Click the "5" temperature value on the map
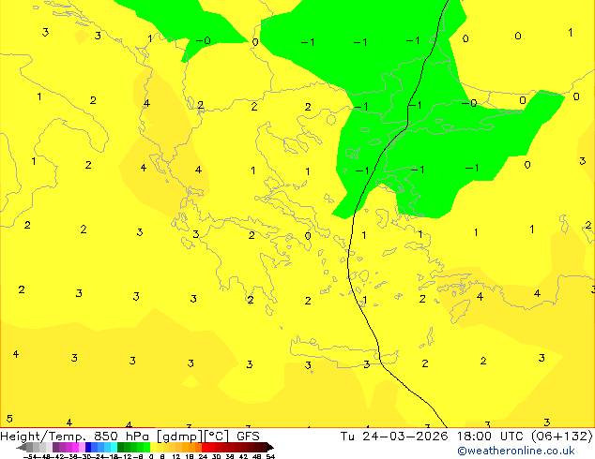 (9, 419)
